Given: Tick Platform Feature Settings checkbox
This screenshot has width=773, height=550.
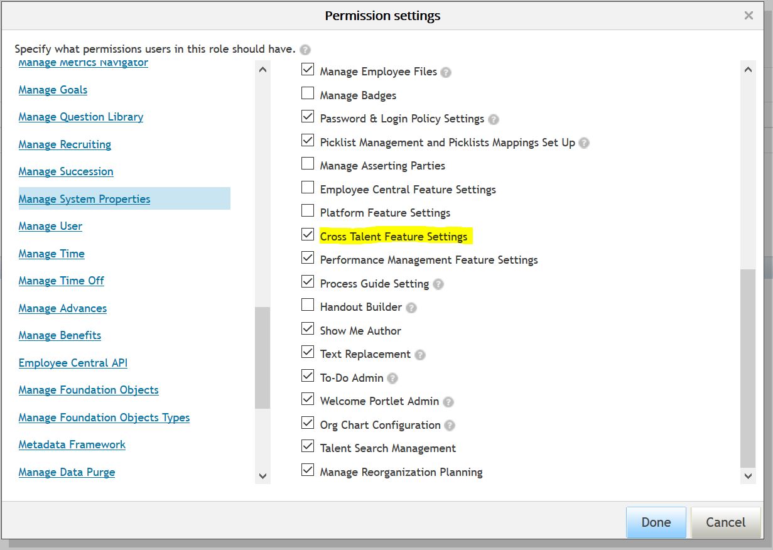Looking at the screenshot, I should (308, 211).
